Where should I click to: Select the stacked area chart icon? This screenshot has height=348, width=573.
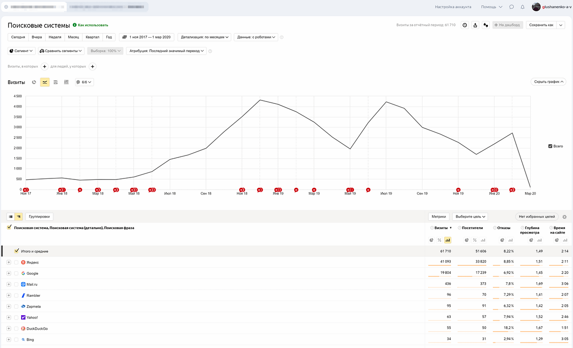55,82
